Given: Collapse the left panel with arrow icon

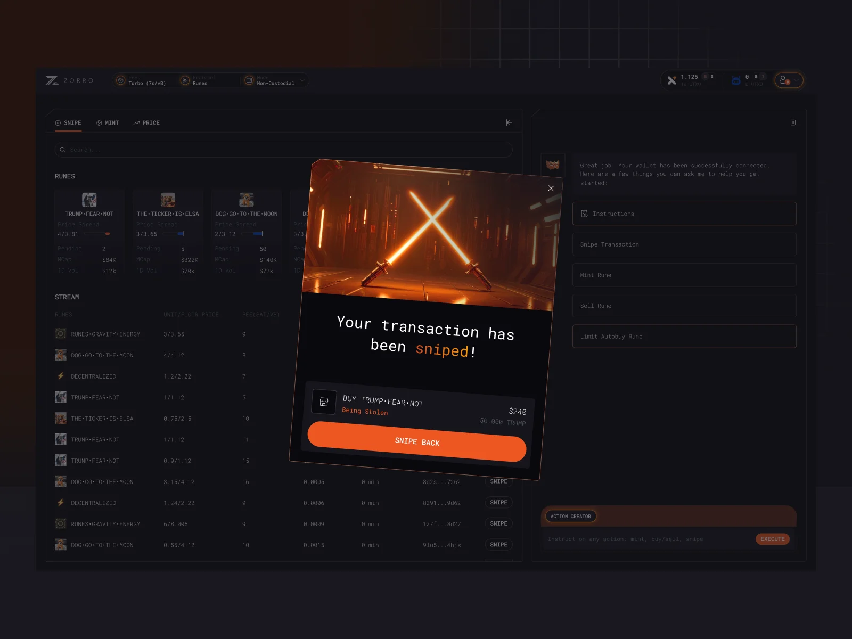Looking at the screenshot, I should [x=509, y=122].
